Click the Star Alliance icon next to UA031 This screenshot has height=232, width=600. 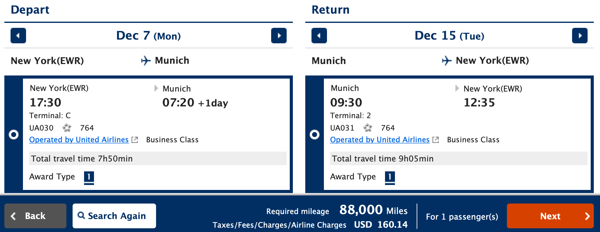[x=368, y=128]
